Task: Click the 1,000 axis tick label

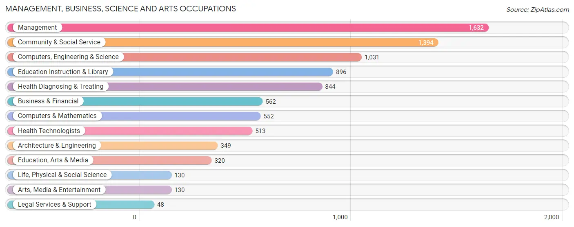Action: (340, 217)
